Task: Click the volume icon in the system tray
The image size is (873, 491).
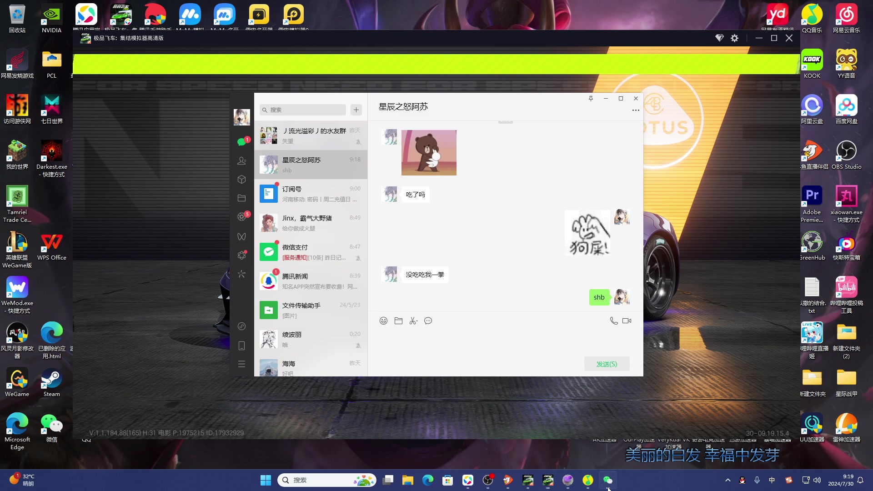Action: (x=817, y=480)
